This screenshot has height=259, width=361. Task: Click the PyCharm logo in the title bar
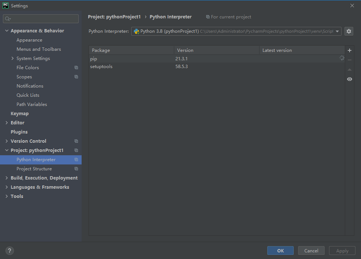pos(5,6)
